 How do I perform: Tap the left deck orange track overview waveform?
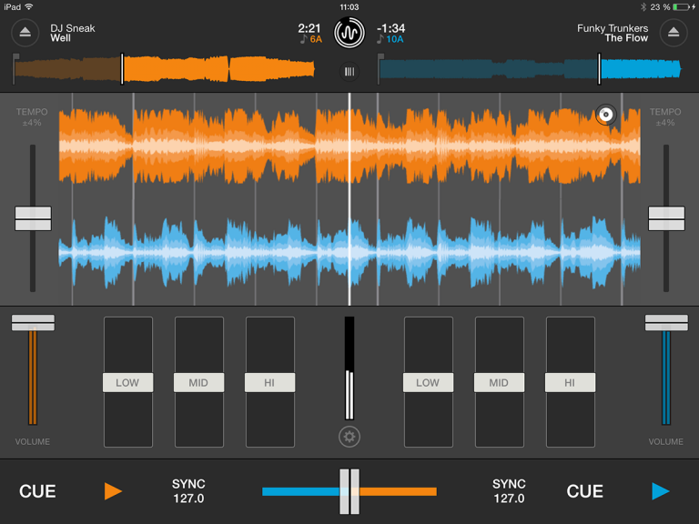click(x=165, y=69)
